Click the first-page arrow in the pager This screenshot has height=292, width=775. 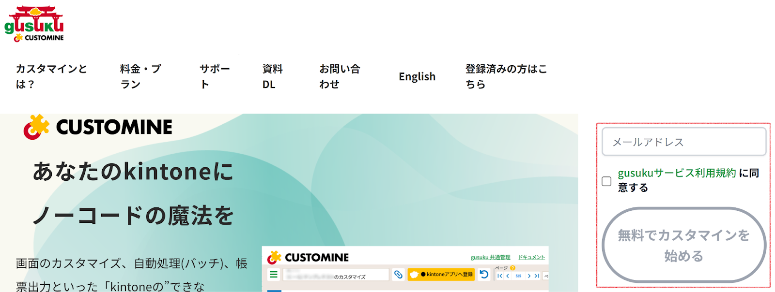pos(499,276)
